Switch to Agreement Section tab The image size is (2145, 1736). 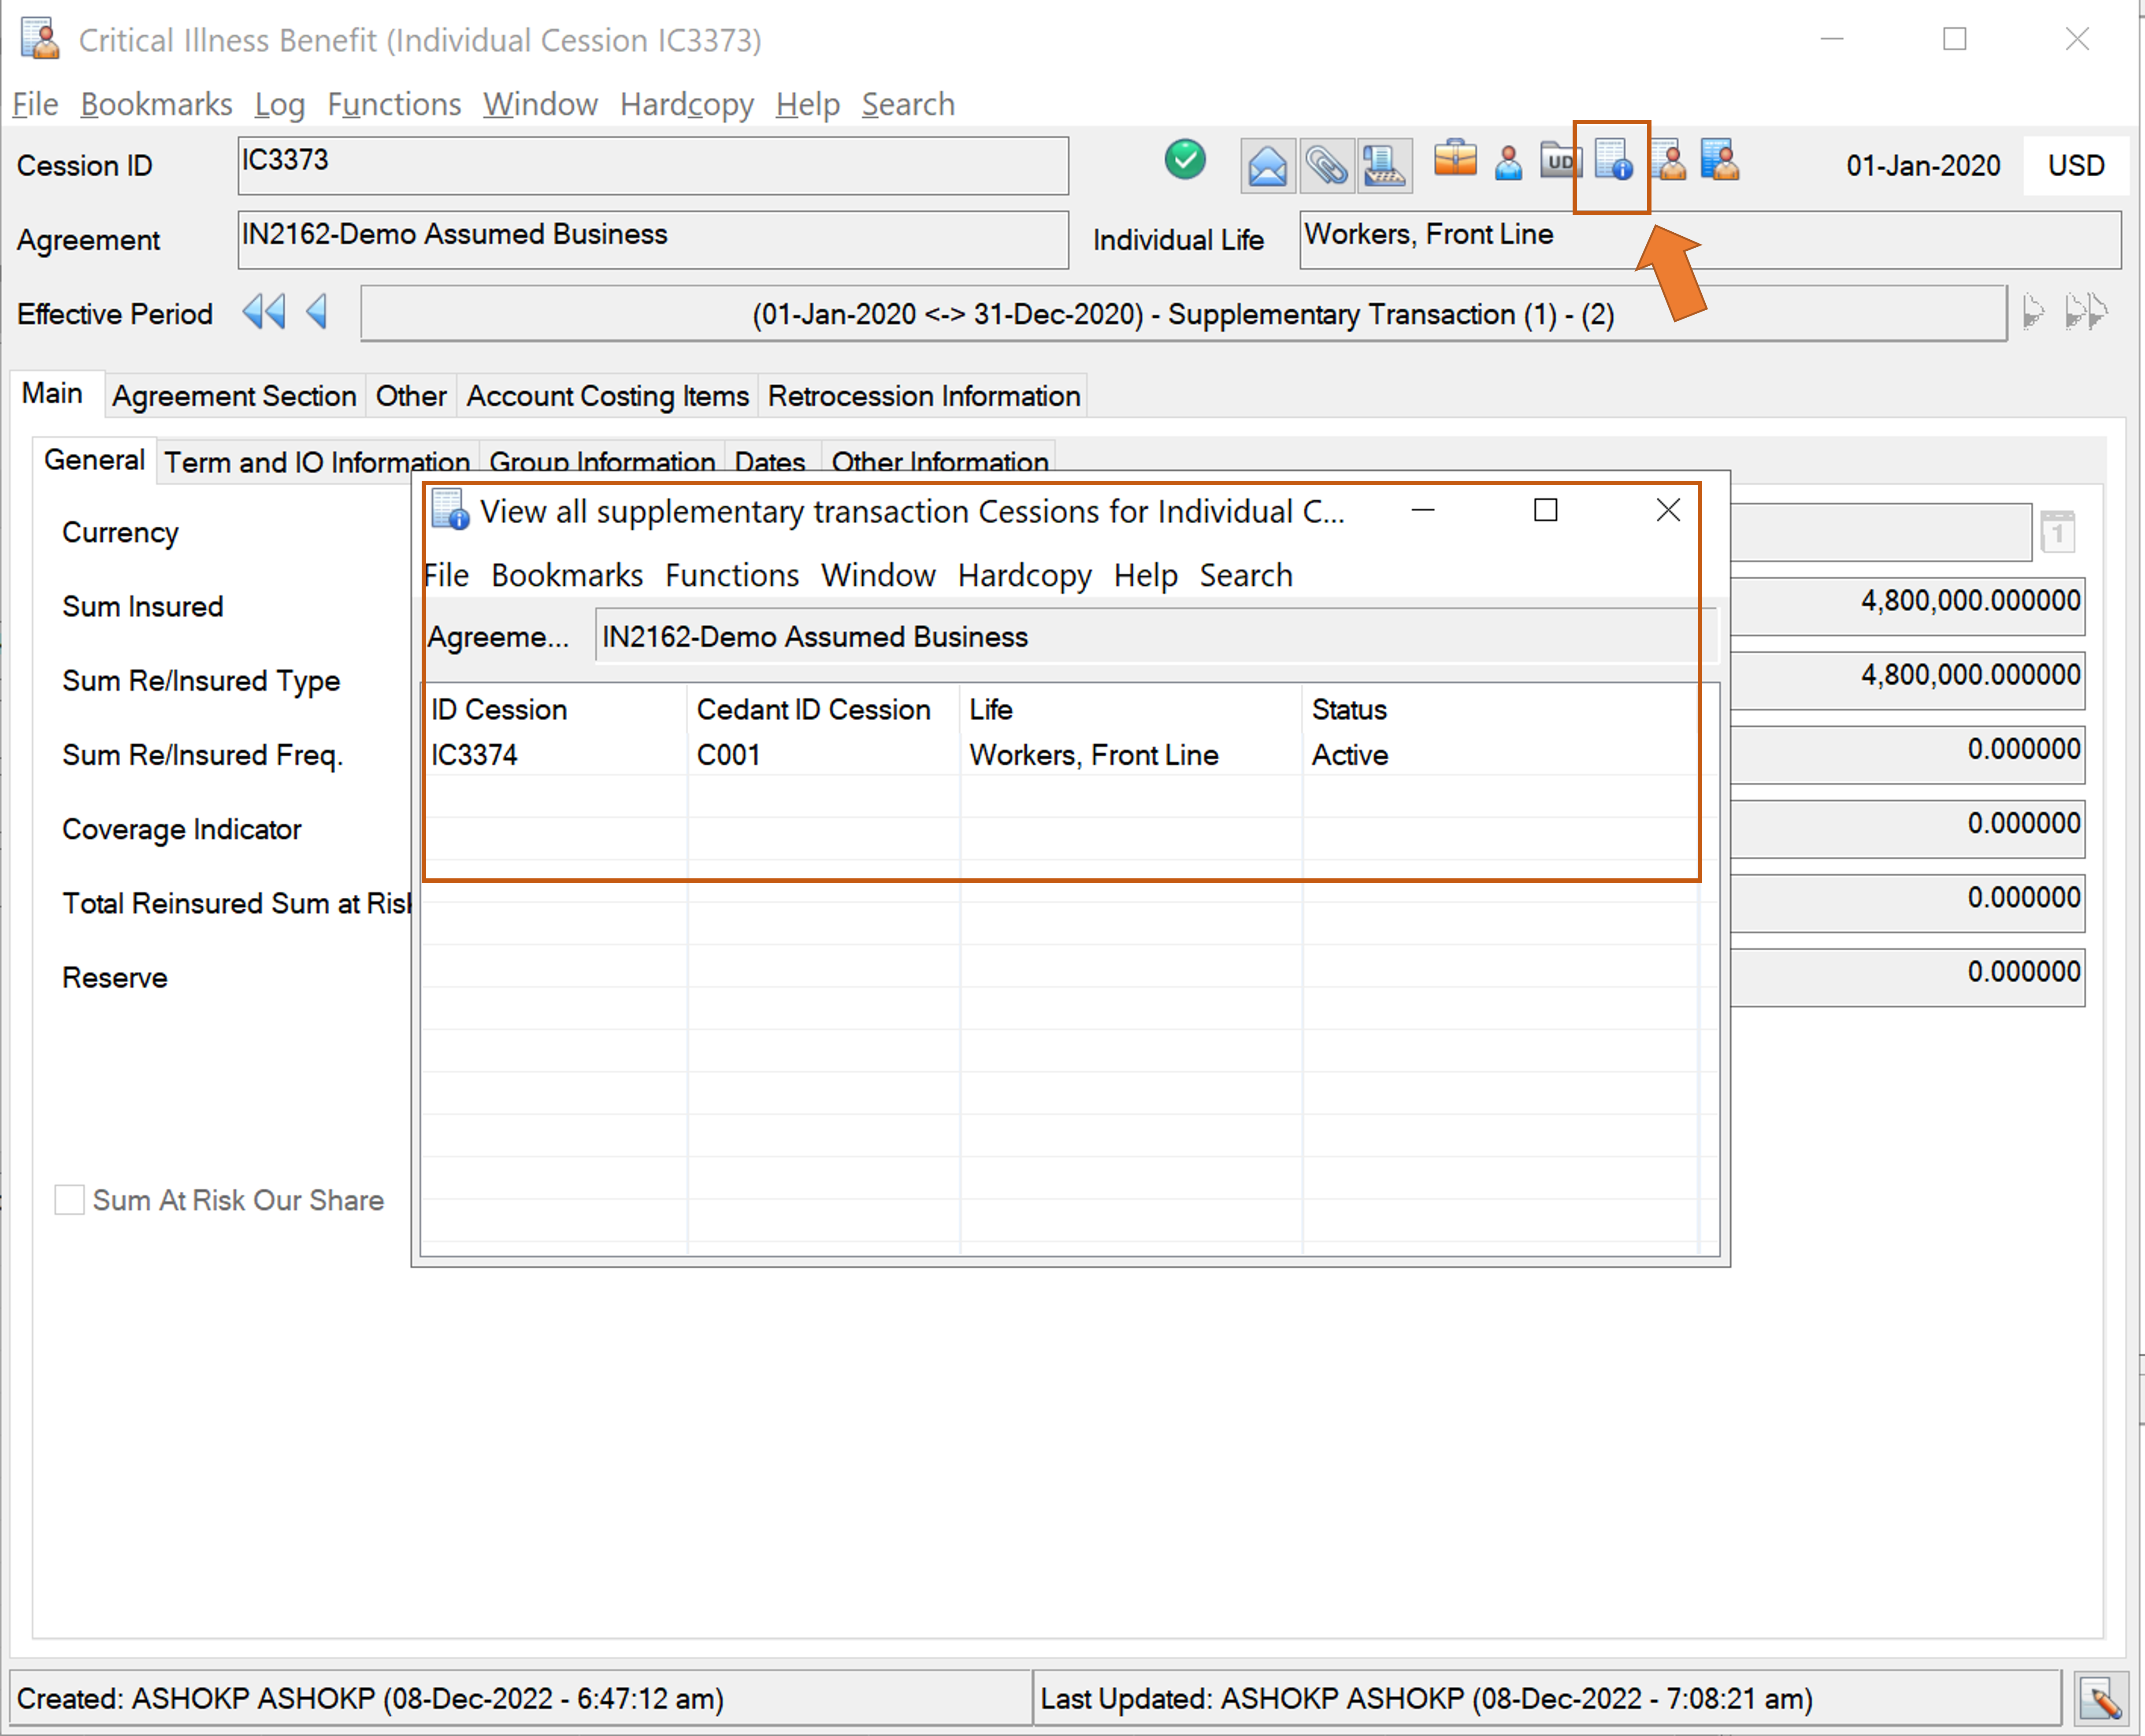(234, 396)
